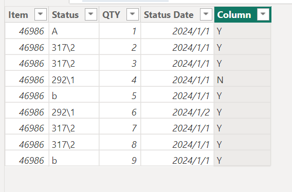292x192 pixels.
Task: Click Status 317\2 in QTY 2 row
Action: [x=74, y=47]
